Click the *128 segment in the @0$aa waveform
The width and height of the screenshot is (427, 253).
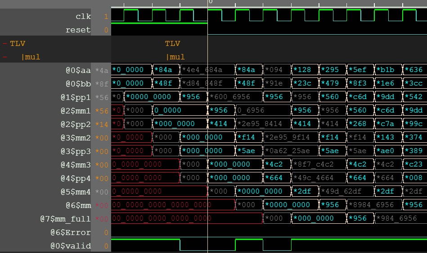[305, 70]
